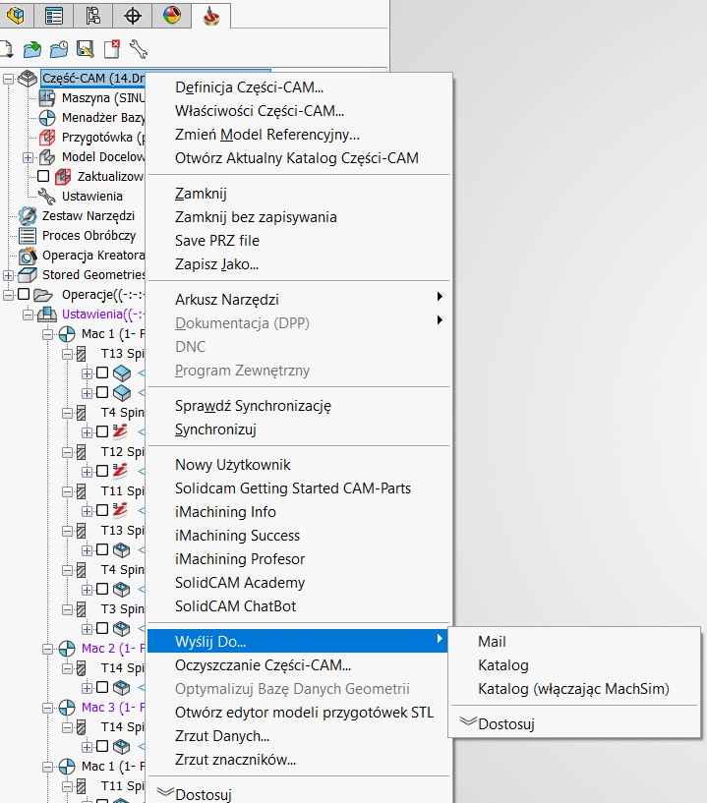This screenshot has height=803, width=707.
Task: Click the Mac 2 coordinate system icon
Action: click(x=67, y=649)
